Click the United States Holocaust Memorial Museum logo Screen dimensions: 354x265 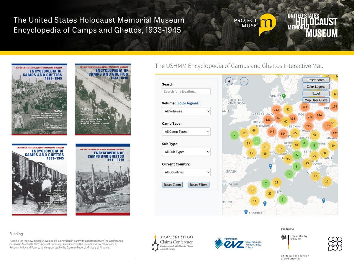coord(313,25)
